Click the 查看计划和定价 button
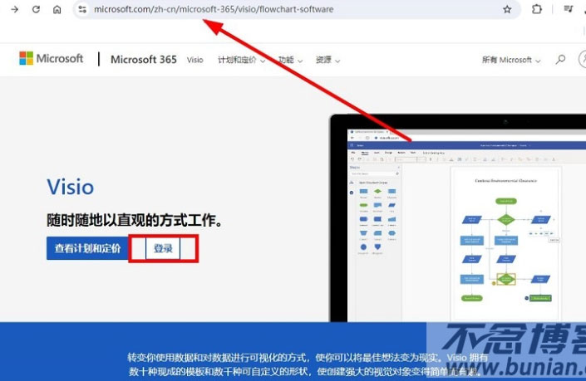 click(x=87, y=248)
